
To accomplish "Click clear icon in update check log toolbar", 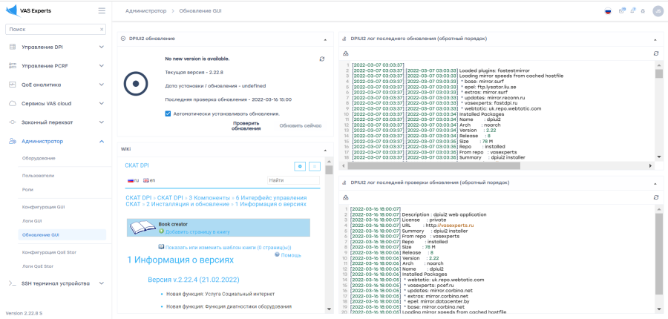I will 346,197.
